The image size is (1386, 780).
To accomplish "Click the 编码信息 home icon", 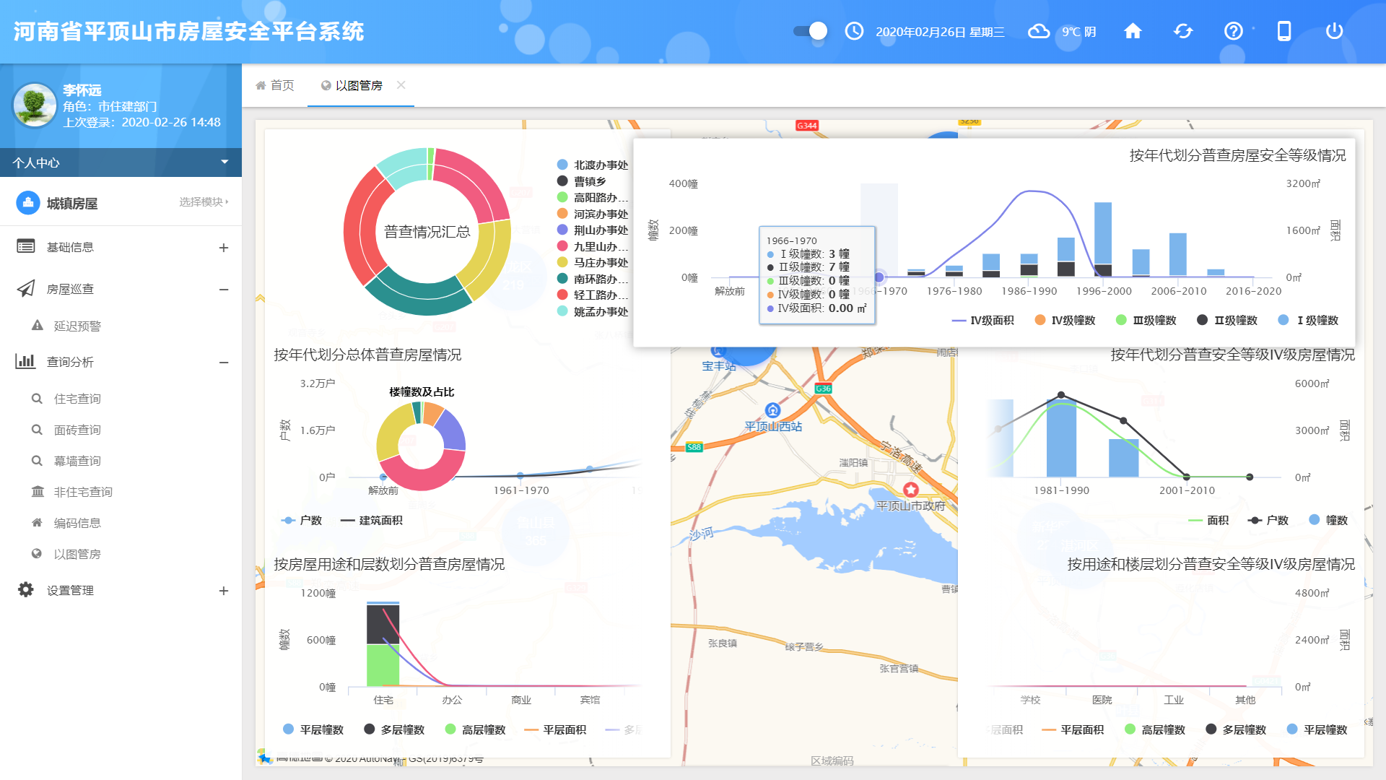I will (x=37, y=522).
